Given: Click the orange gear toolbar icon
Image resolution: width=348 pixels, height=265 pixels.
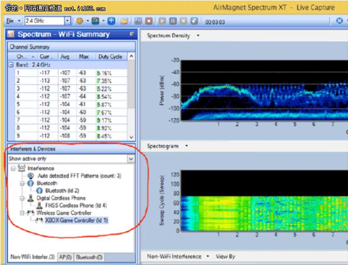Looking at the screenshot, I should pos(80,21).
